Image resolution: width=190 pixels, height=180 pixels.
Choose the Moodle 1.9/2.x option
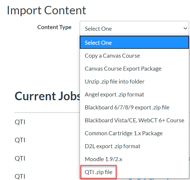click(x=103, y=159)
